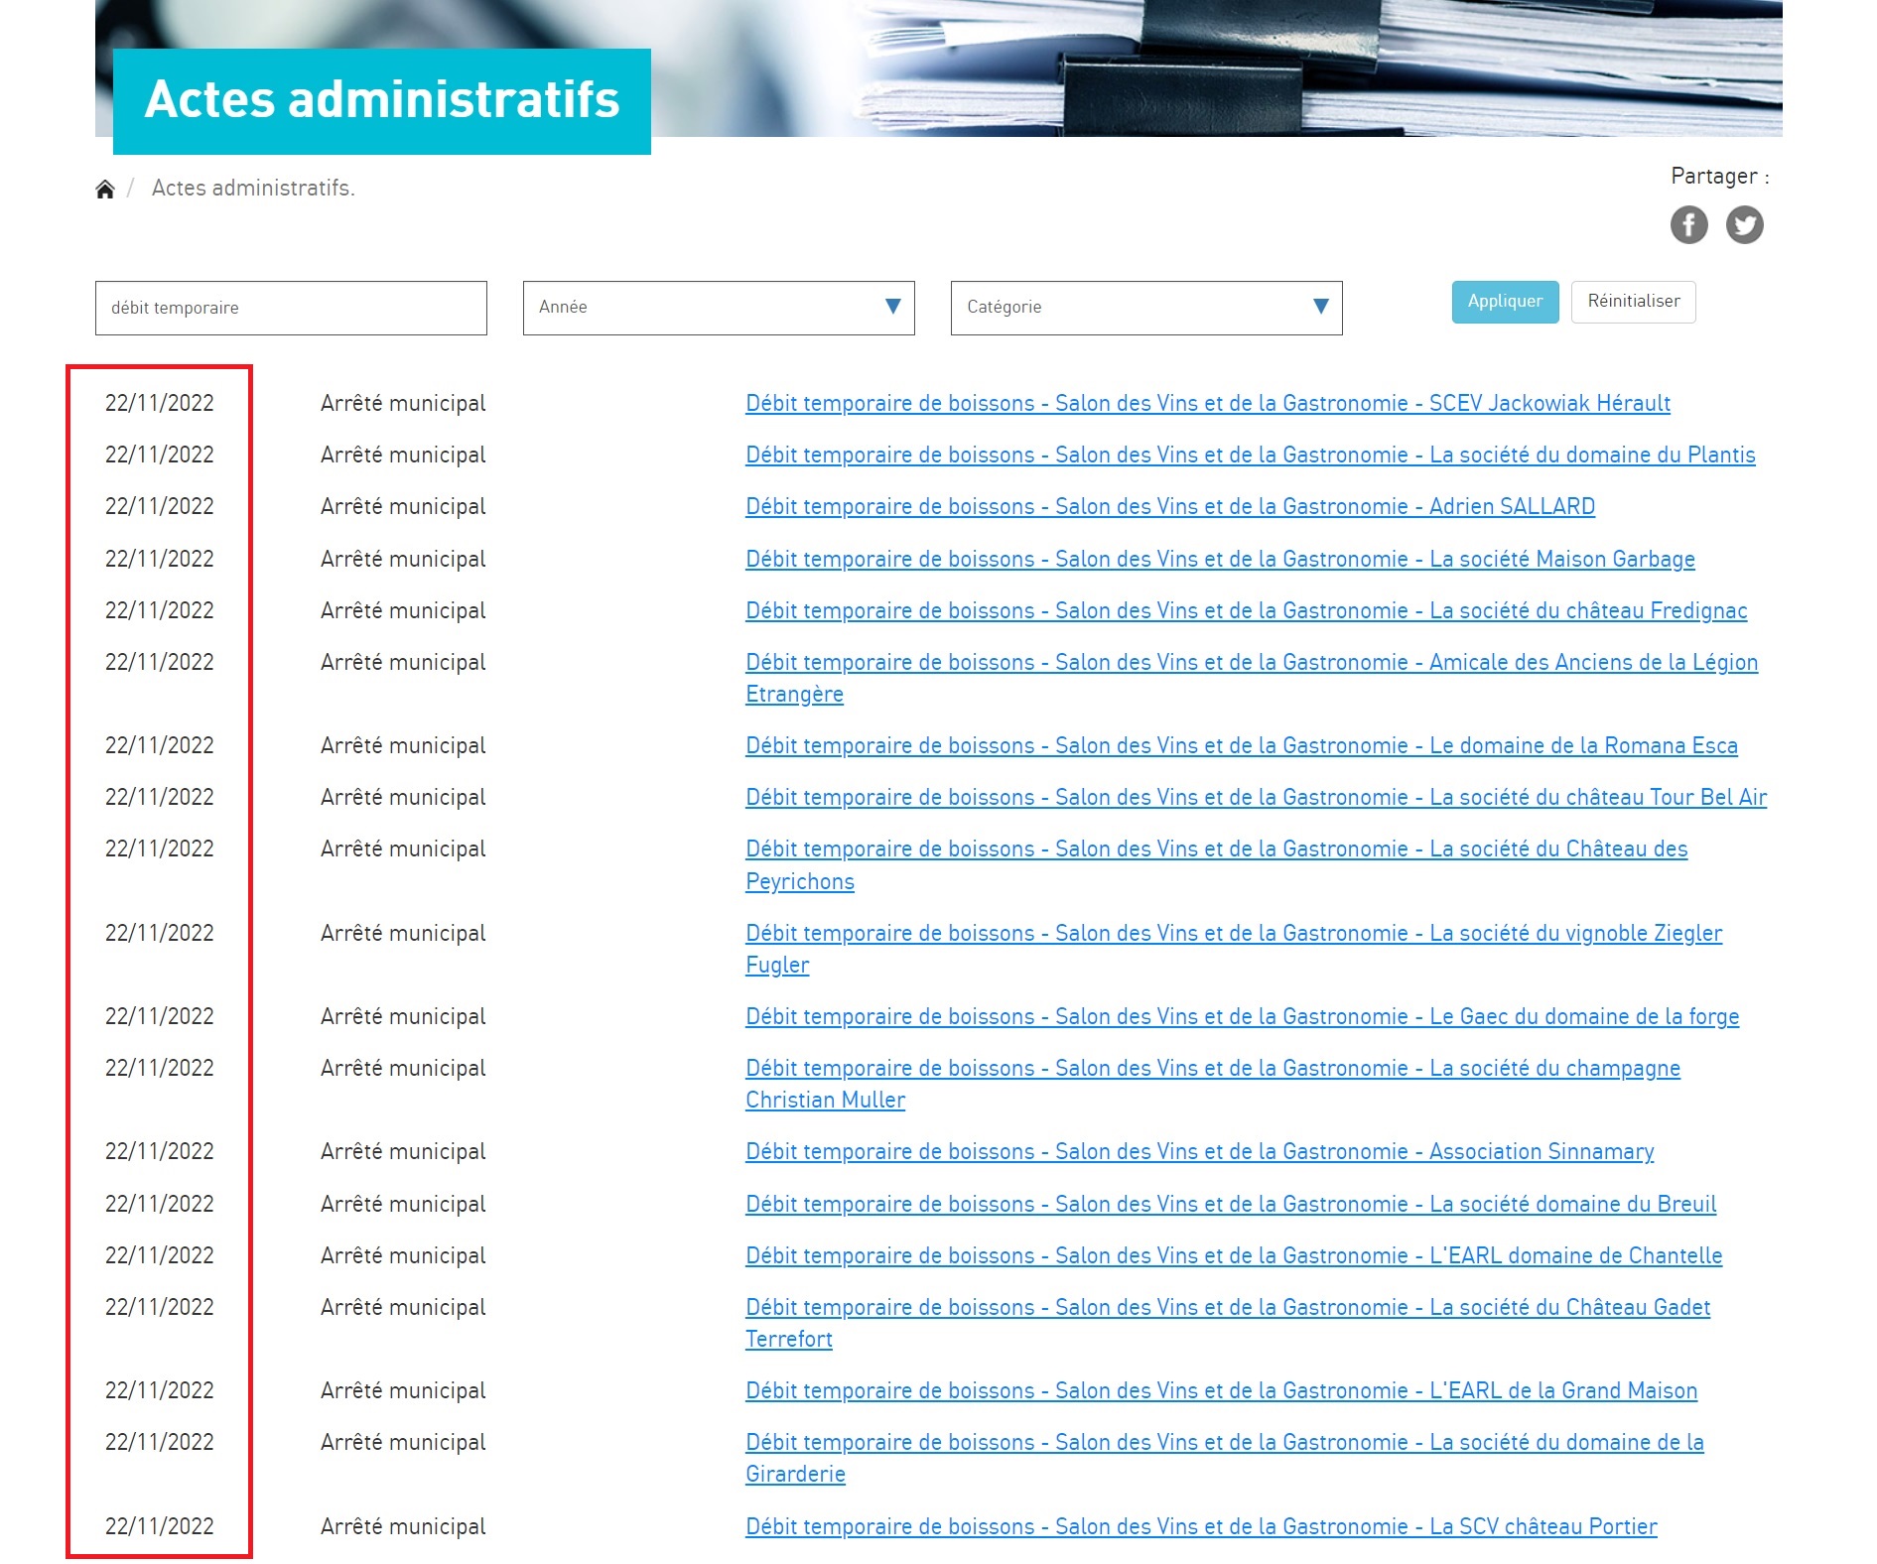This screenshot has height=1564, width=1877.
Task: Open the Année dropdown
Action: click(718, 308)
